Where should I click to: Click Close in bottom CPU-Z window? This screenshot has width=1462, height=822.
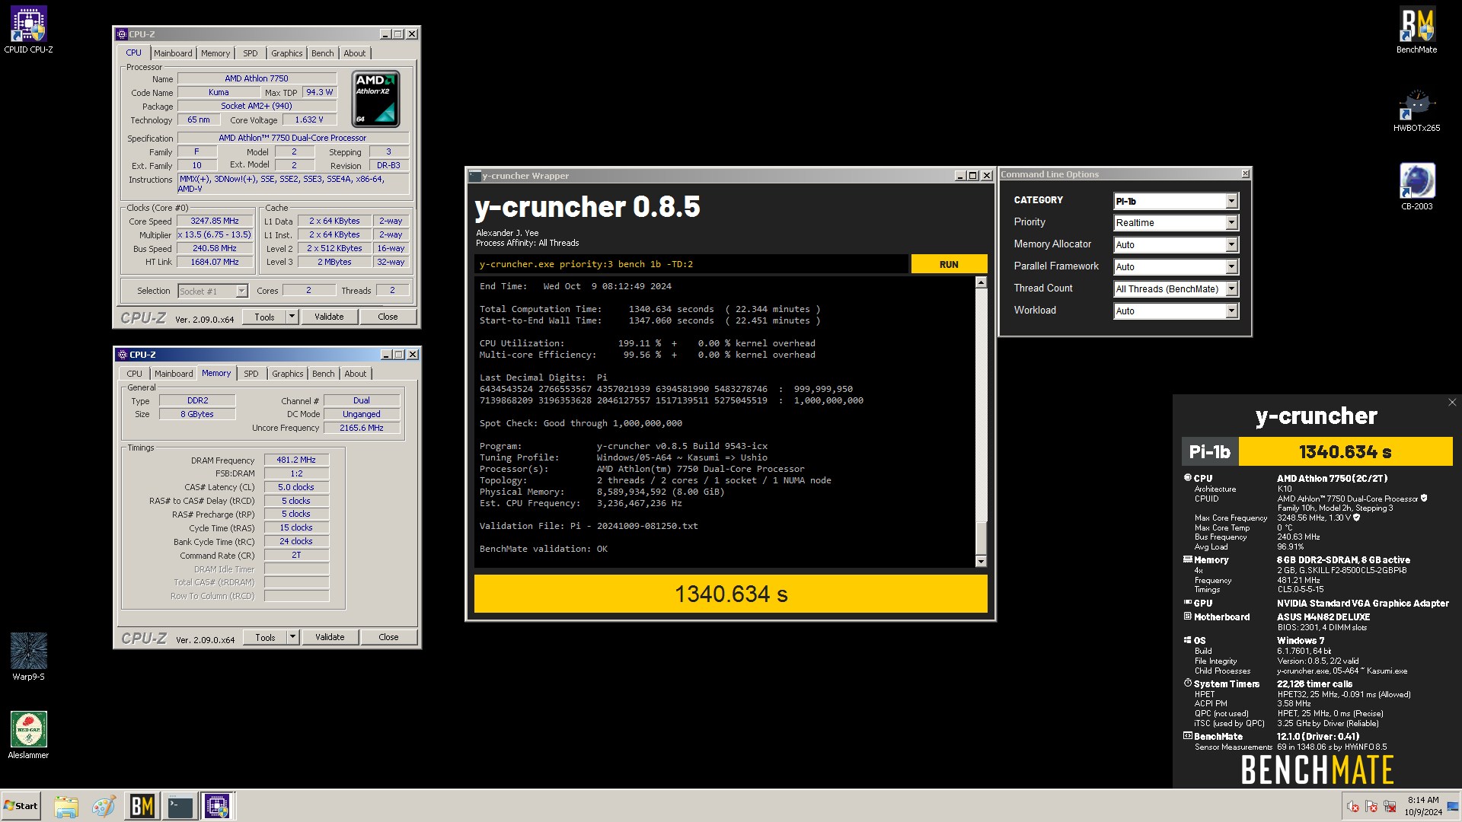pos(388,638)
